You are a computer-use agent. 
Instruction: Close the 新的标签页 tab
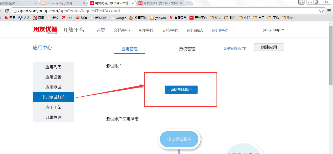[x=35, y=3]
